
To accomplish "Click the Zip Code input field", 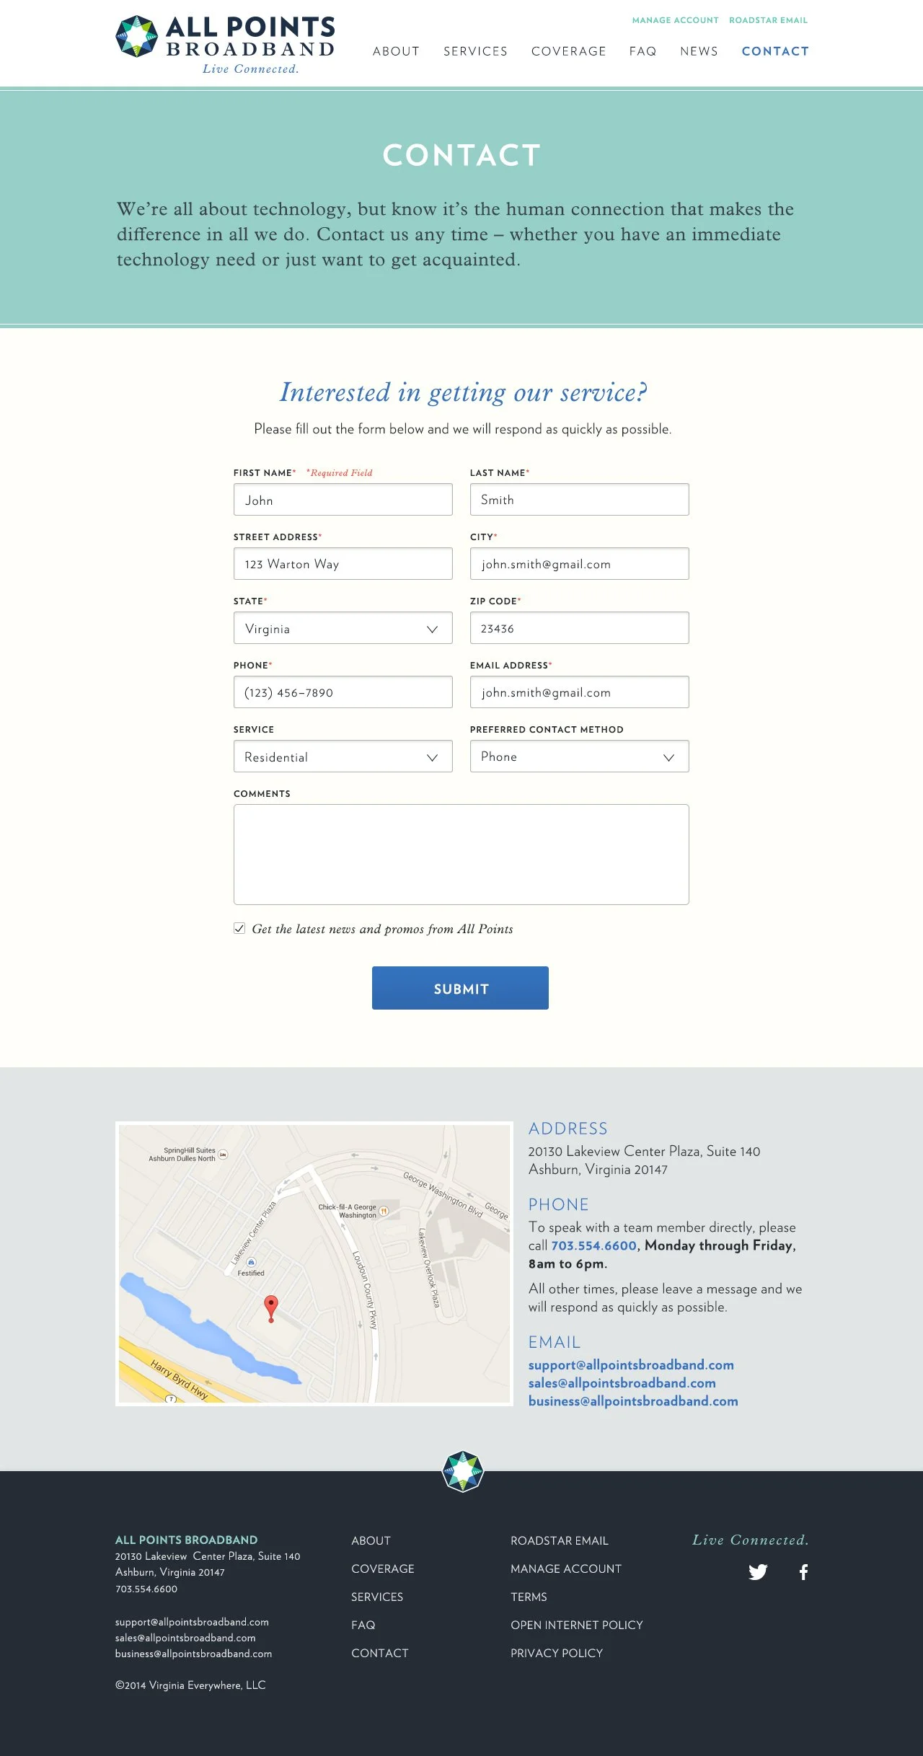I will click(x=580, y=628).
